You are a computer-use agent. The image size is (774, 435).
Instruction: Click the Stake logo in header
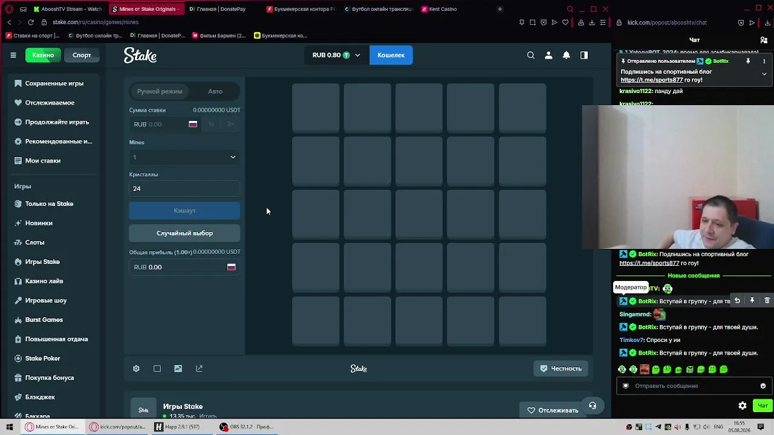[140, 55]
